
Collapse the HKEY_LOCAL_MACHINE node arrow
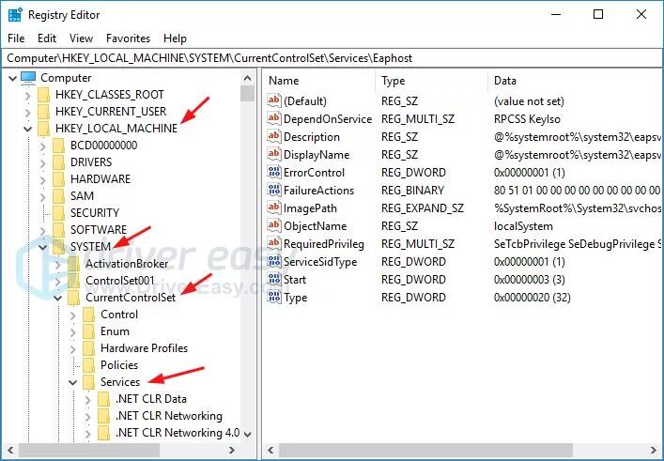pyautogui.click(x=28, y=129)
